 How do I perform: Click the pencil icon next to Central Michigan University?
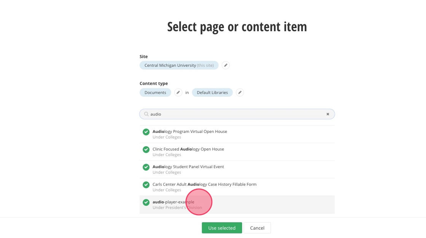click(x=226, y=65)
